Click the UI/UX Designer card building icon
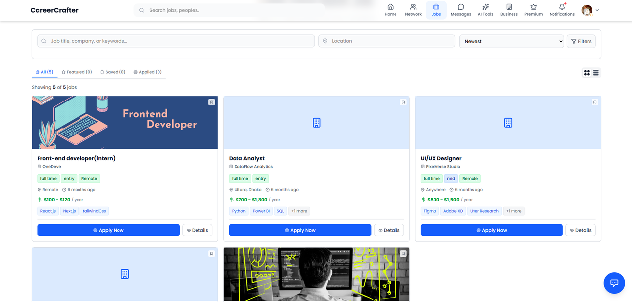Screen dimensions: 632x302 pos(508,123)
